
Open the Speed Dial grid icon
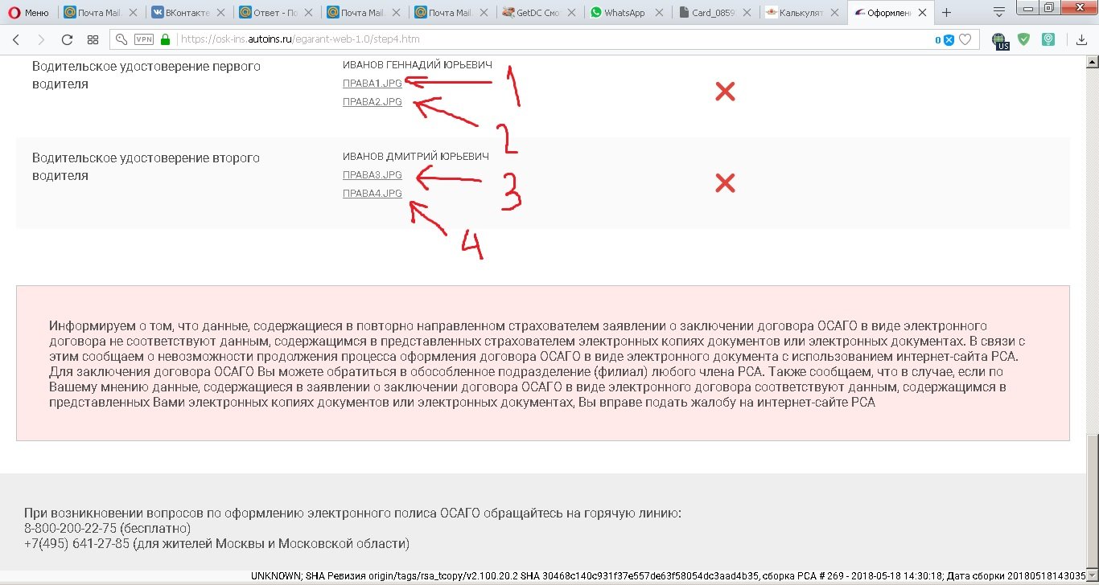pyautogui.click(x=93, y=39)
